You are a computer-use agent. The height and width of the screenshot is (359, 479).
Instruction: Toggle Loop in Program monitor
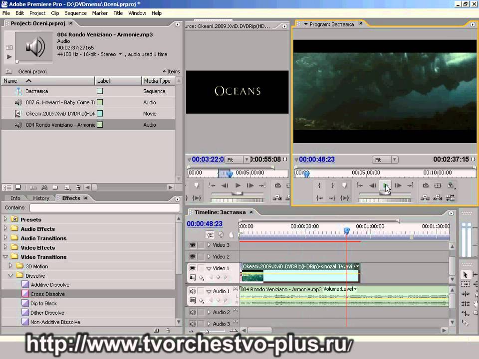click(x=425, y=185)
